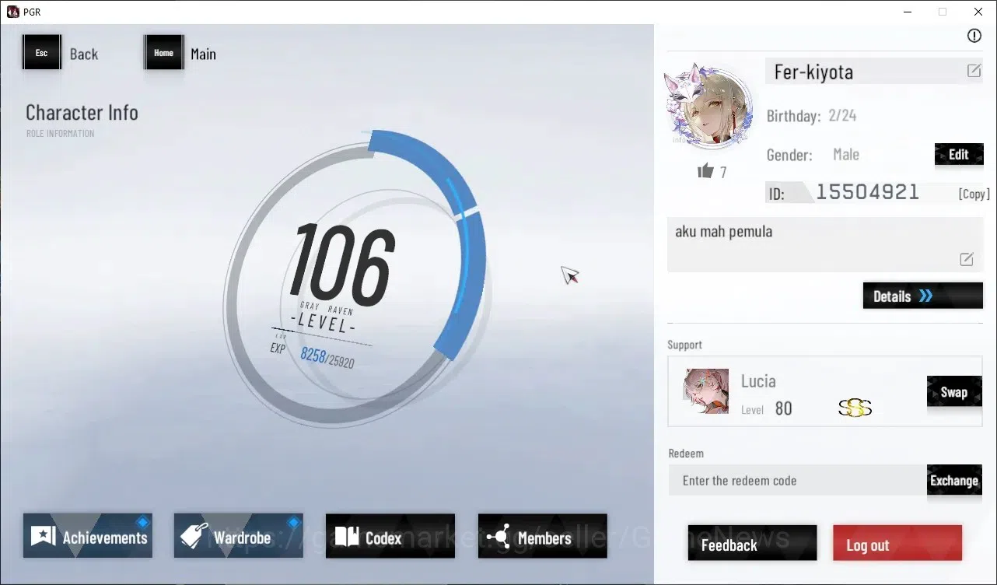Click the player ID number 15504921
The width and height of the screenshot is (997, 585).
867,192
